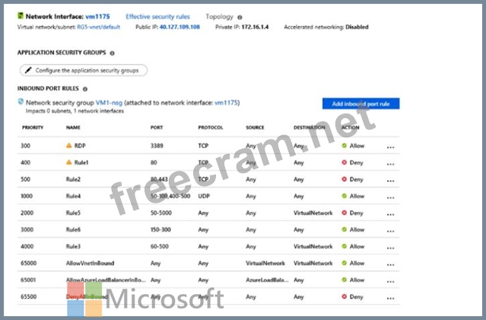
Task: Open ellipsis menu for Rule1
Action: (390, 164)
